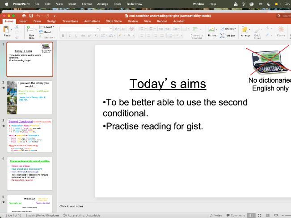The image size is (291, 218).
Task: Switch to the Design tab
Action: [51, 21]
